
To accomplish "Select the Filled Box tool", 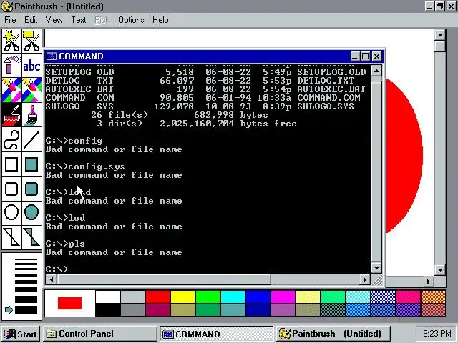I will click(x=31, y=164).
